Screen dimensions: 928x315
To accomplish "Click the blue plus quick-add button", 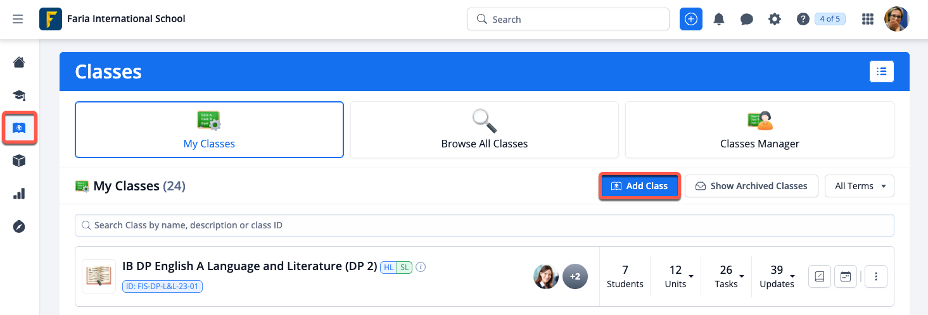I will [x=691, y=19].
